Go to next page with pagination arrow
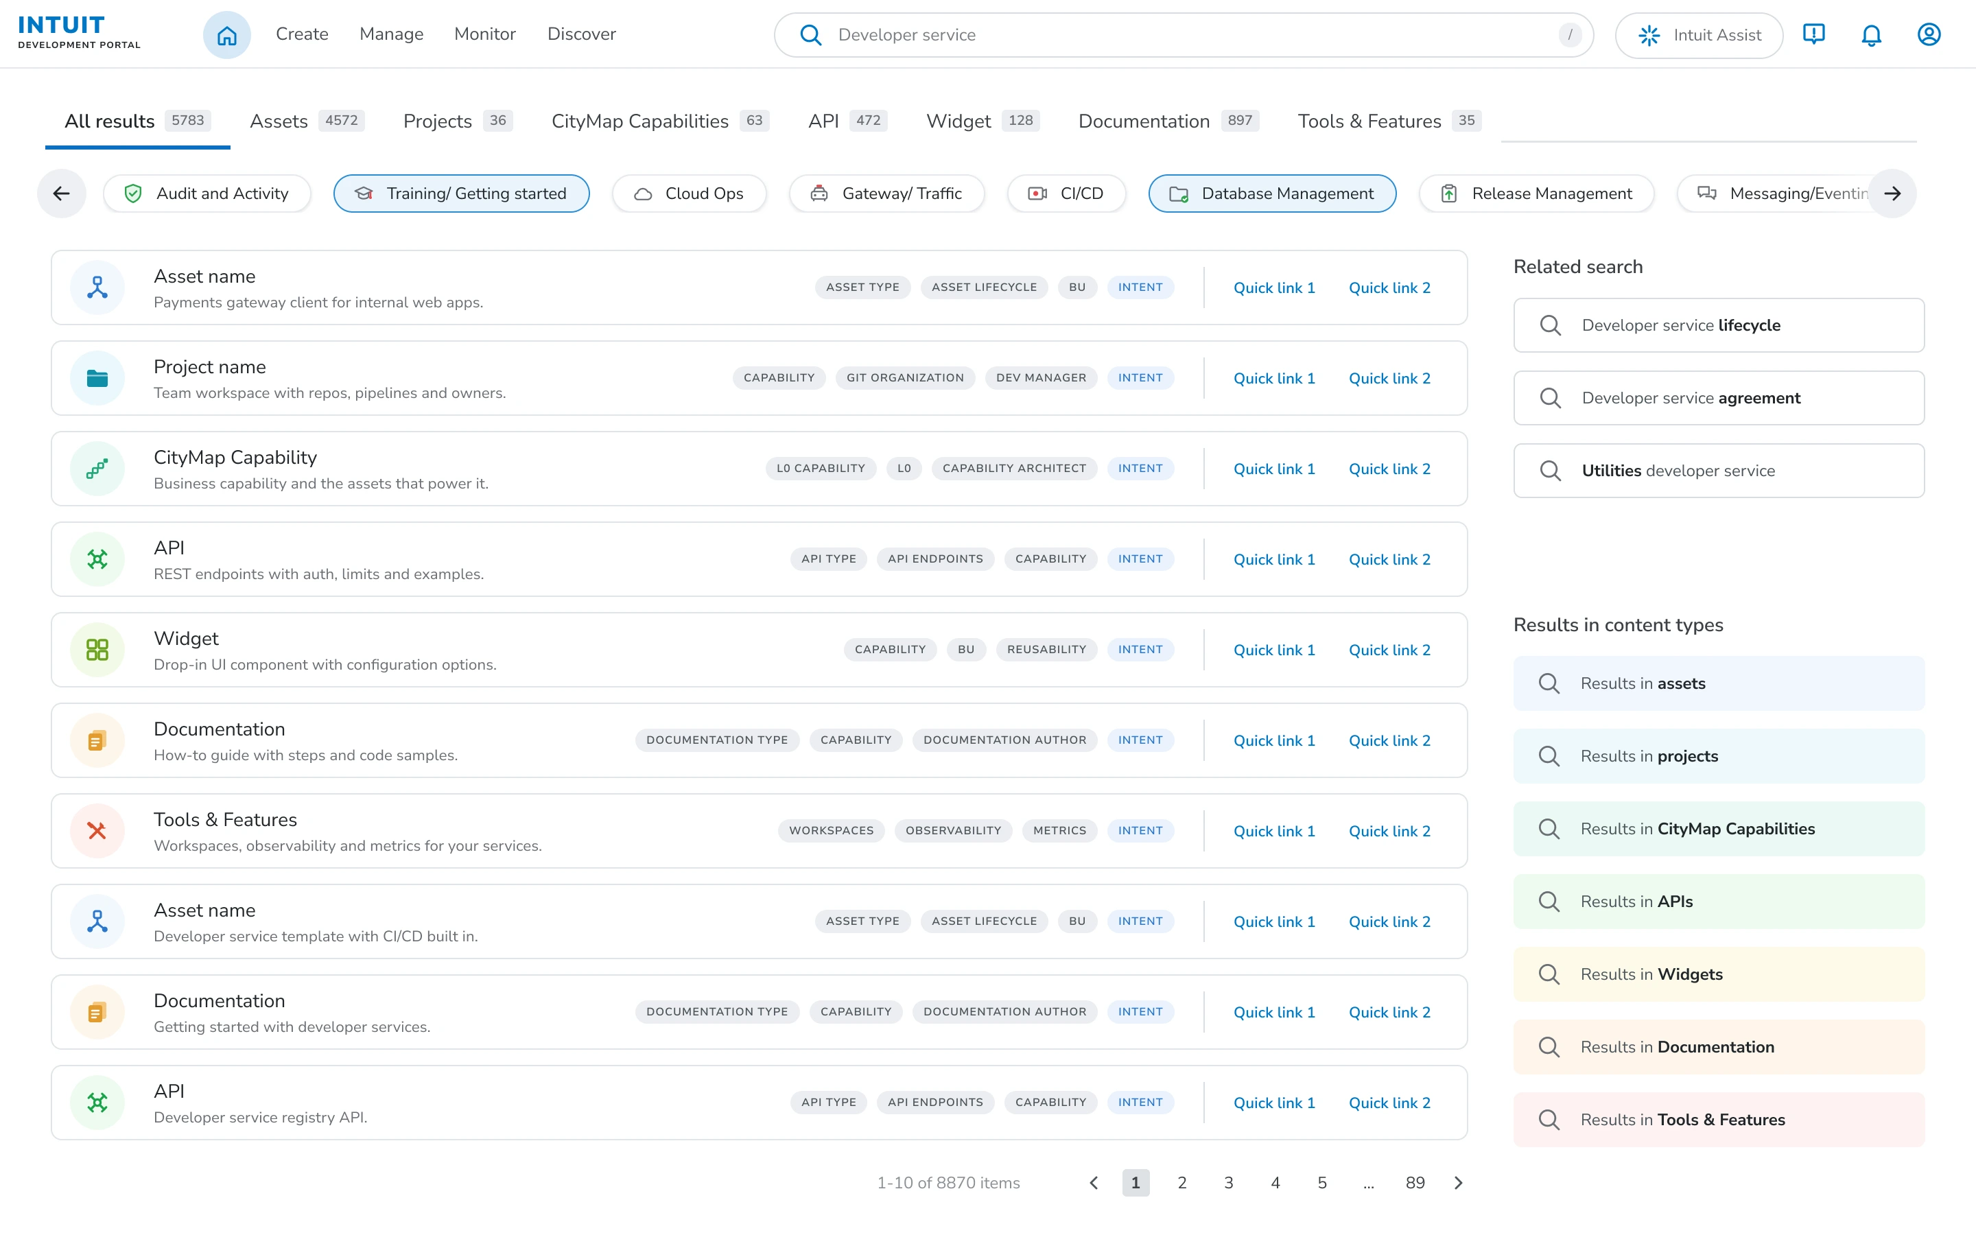This screenshot has width=1976, height=1235. click(1458, 1183)
